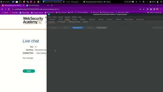The width and height of the screenshot is (163, 92).
Task: Switch to the Sequencer tab
Action: [92, 19]
